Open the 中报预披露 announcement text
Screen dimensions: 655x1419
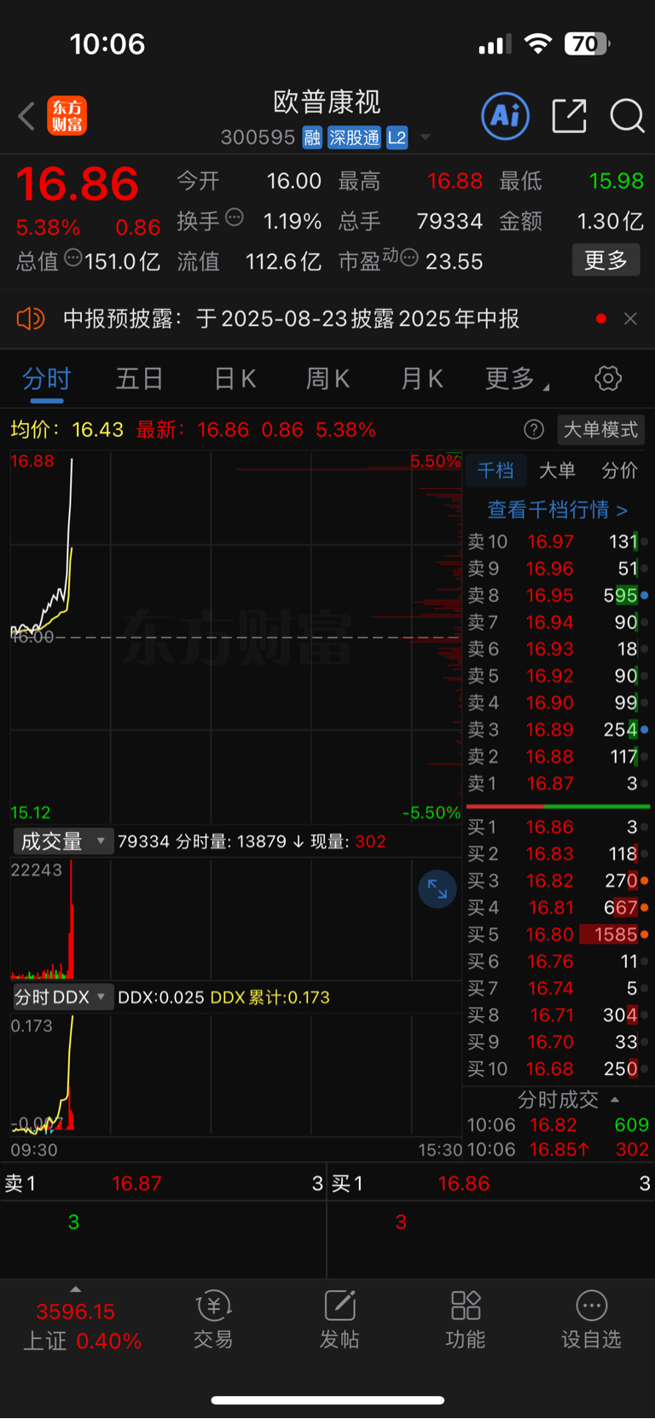tap(291, 319)
